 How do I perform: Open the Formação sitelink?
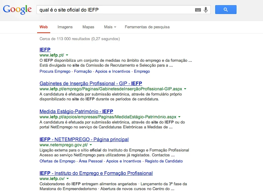click(x=83, y=71)
